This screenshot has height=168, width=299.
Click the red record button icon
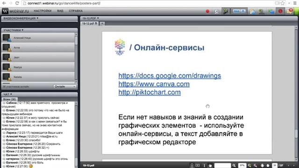[207, 11]
